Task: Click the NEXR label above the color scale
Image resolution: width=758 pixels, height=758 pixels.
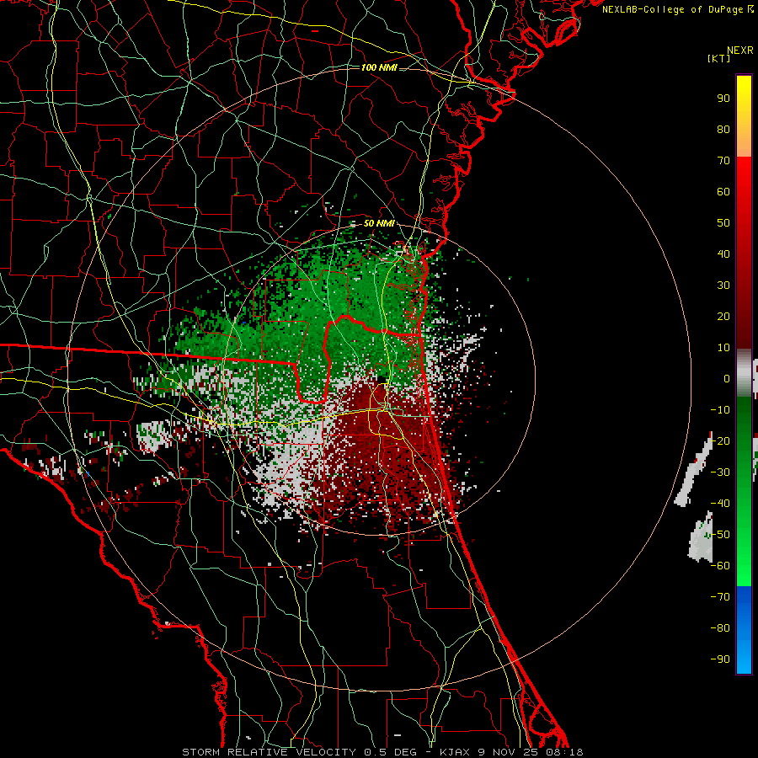Action: [x=740, y=51]
